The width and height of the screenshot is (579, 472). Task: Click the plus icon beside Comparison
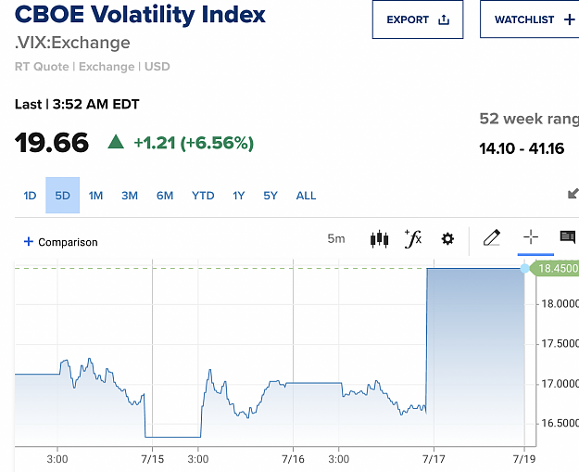coord(29,242)
